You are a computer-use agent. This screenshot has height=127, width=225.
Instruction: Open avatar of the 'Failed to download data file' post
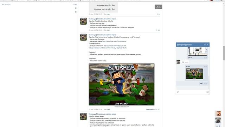coord(83,21)
